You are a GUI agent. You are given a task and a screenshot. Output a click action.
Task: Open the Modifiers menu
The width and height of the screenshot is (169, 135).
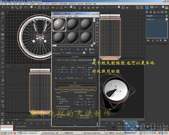(32, 4)
